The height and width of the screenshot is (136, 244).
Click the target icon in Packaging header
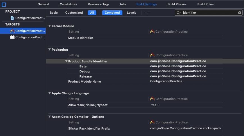click(x=152, y=55)
